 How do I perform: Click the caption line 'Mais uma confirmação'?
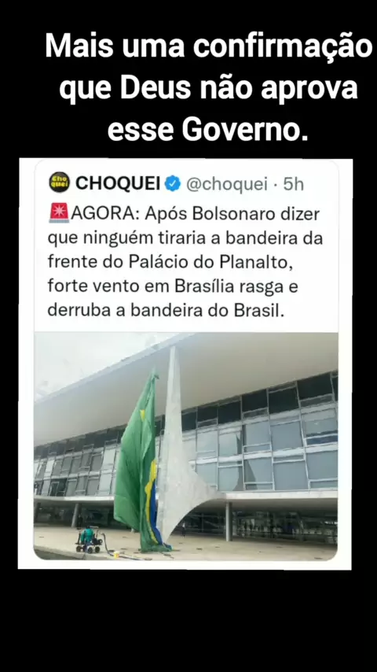(209, 46)
